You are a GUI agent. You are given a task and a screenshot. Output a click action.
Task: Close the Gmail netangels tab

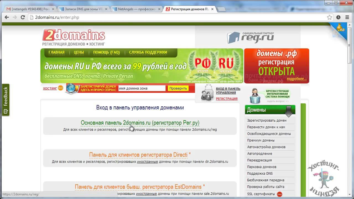click(x=53, y=9)
